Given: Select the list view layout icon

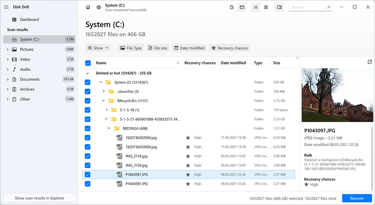Looking at the screenshot, I should coord(256,7).
